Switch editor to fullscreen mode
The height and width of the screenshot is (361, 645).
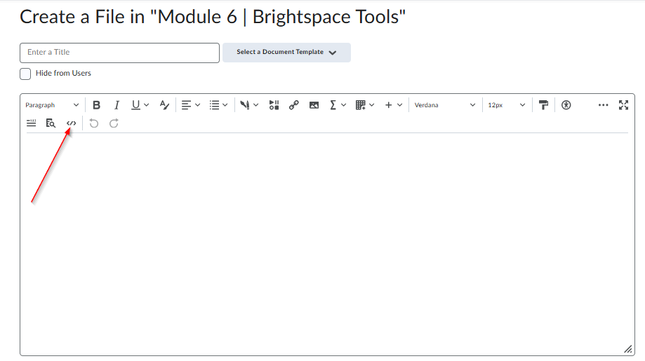coord(623,105)
